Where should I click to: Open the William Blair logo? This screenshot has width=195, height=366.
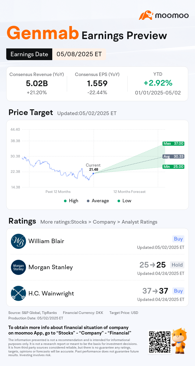[18, 241]
